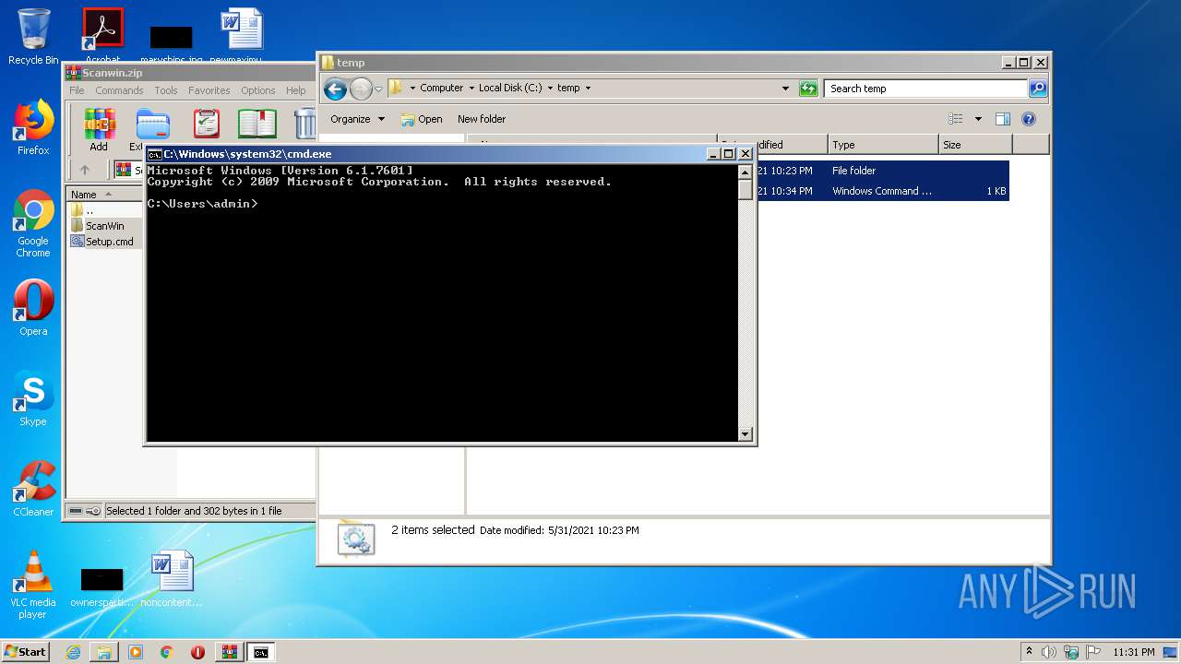Click the Opera icon in the taskbar
Viewport: 1181px width, 664px height.
tap(197, 652)
